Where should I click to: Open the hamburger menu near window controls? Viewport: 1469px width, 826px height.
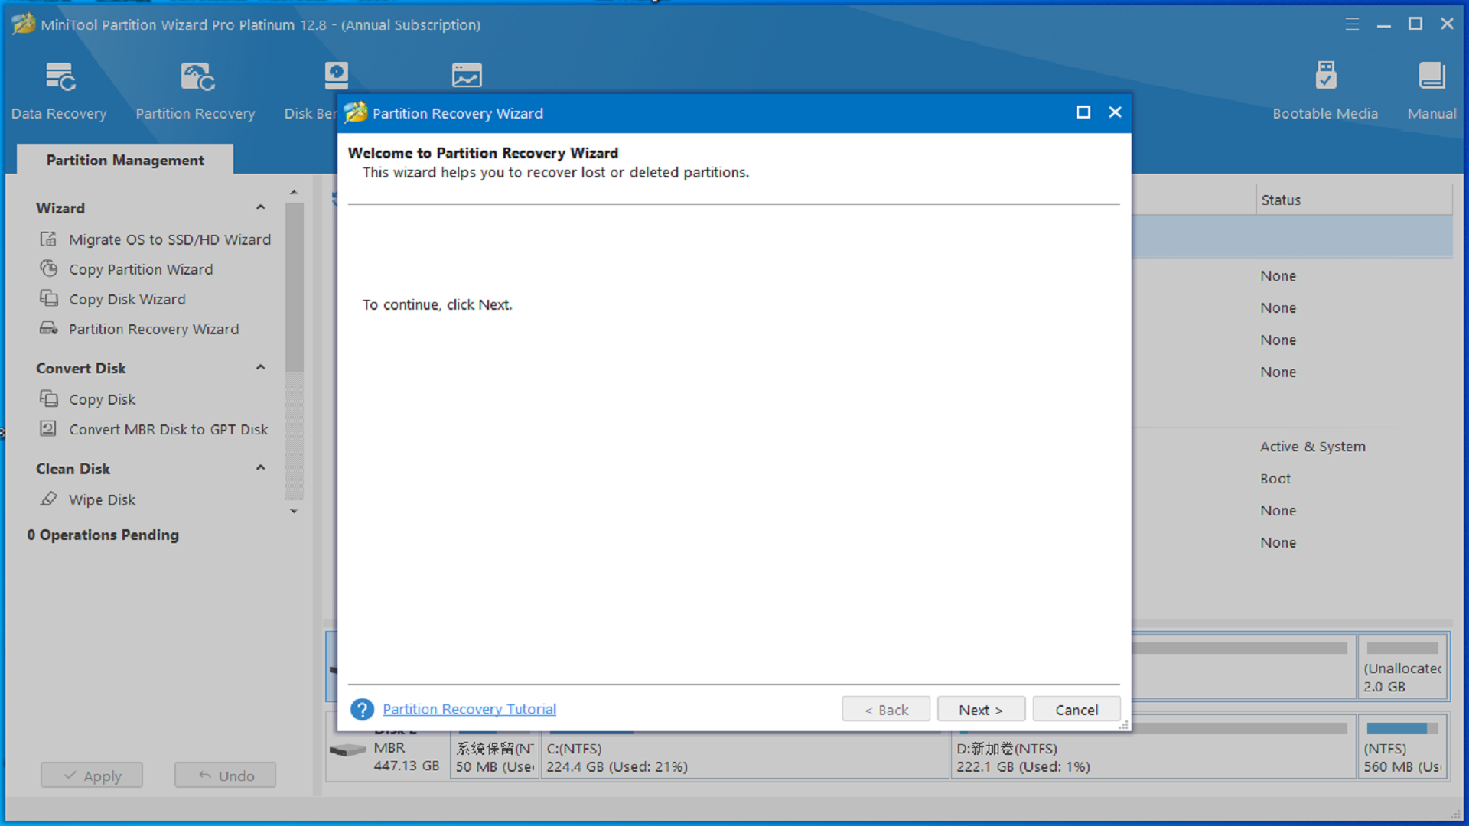pos(1353,24)
